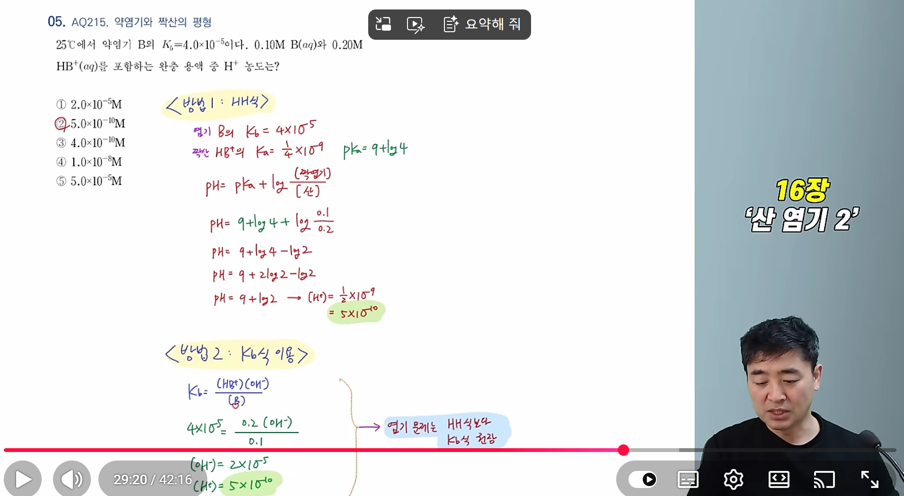Click the screen capture icon in top overlay

383,24
